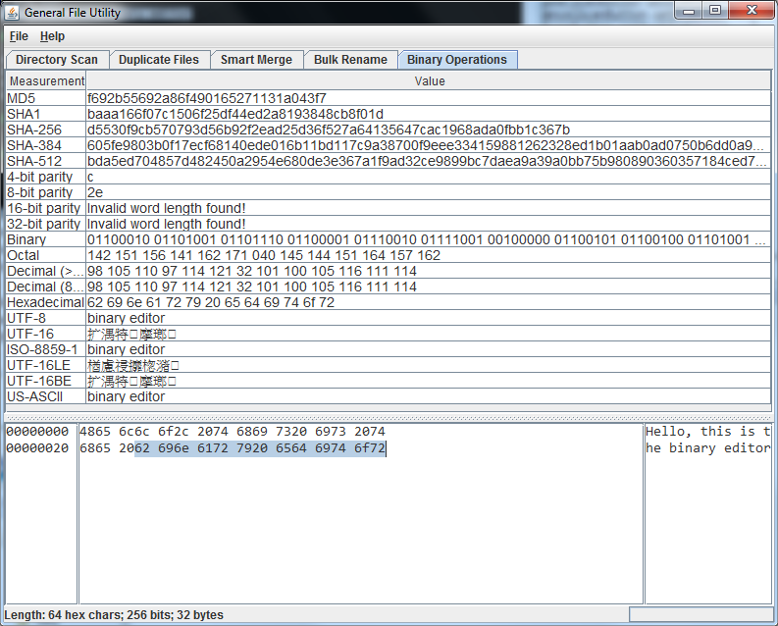778x626 pixels.
Task: Open the File menu
Action: tap(19, 36)
